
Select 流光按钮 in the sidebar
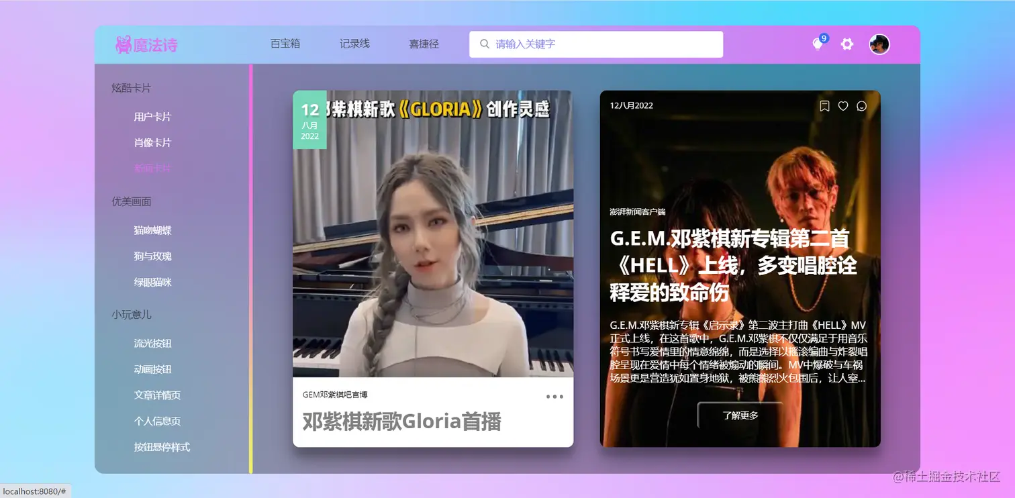153,343
